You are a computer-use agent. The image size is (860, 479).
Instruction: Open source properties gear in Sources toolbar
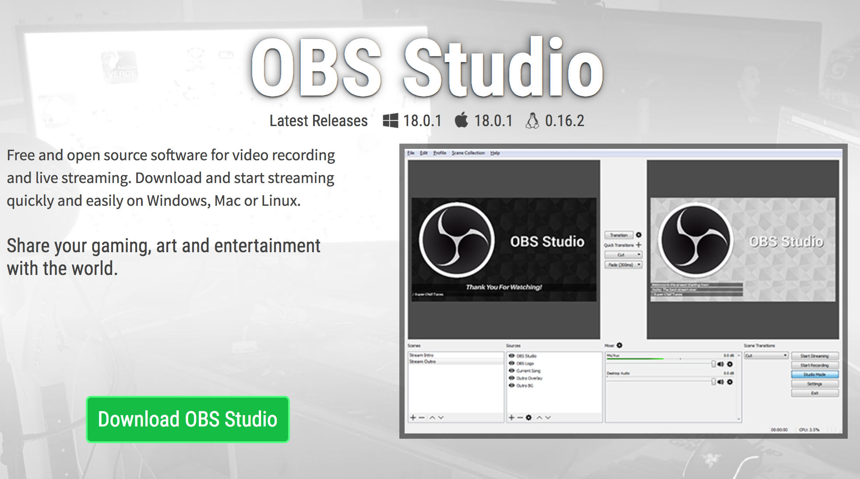tap(529, 418)
